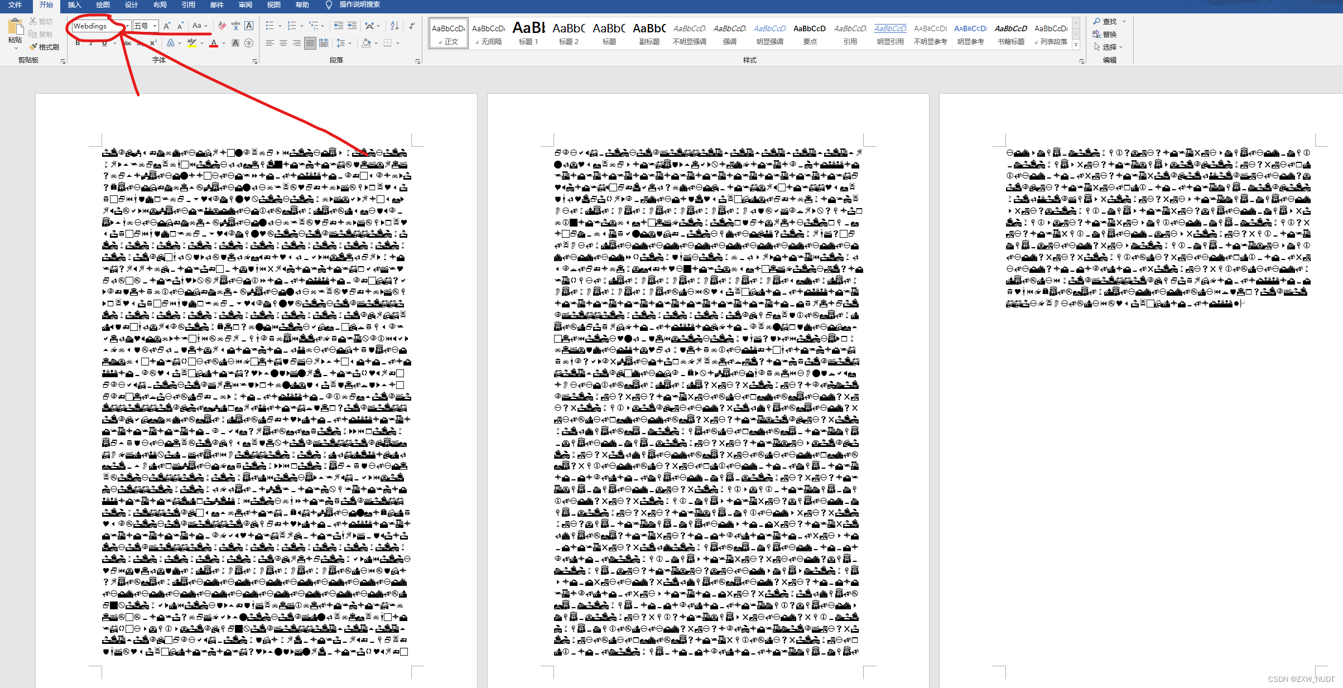Click the 替换 replace button
Image resolution: width=1343 pixels, height=688 pixels.
point(1104,34)
